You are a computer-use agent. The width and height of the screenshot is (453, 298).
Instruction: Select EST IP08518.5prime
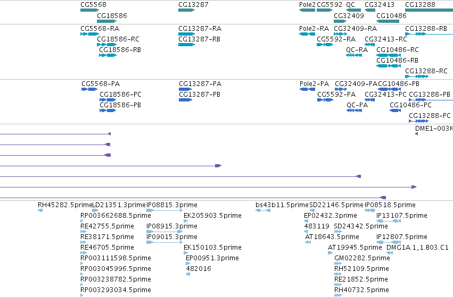tap(370, 210)
